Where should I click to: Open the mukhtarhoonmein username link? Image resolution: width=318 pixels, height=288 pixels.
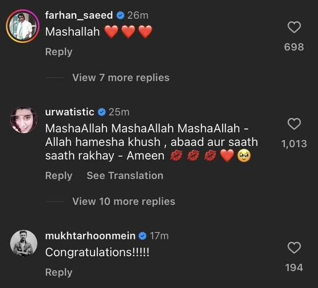pos(90,236)
